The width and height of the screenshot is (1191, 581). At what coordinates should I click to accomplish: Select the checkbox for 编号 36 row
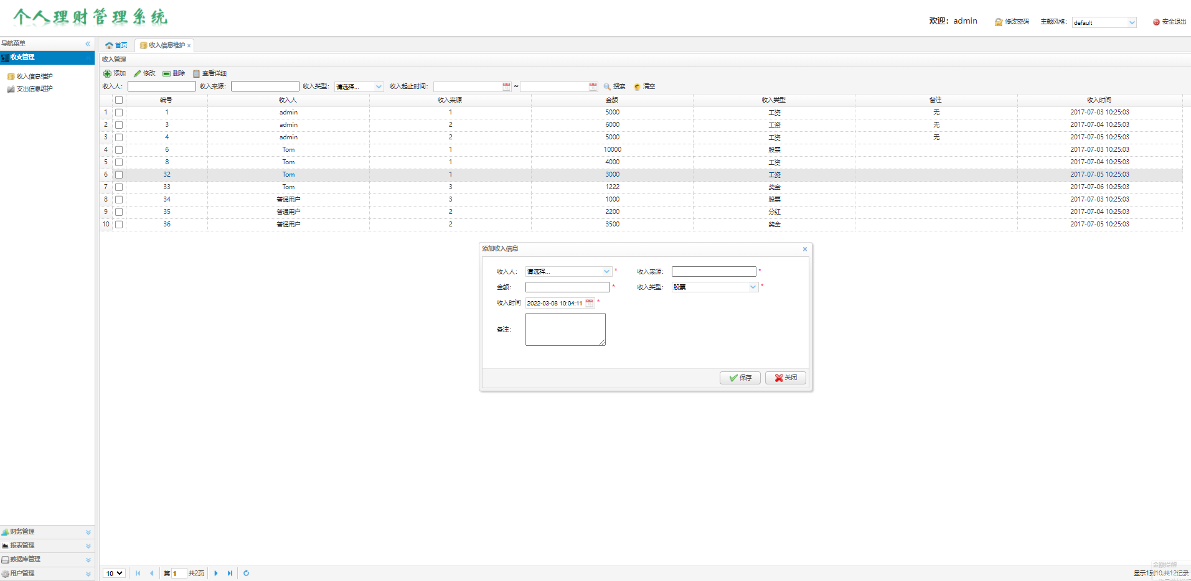click(x=119, y=225)
